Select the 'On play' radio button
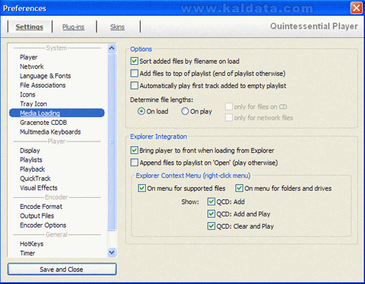Viewport: 365px width, 284px height. click(x=185, y=112)
